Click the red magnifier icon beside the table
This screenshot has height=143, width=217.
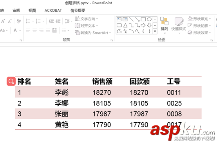pos(11,81)
